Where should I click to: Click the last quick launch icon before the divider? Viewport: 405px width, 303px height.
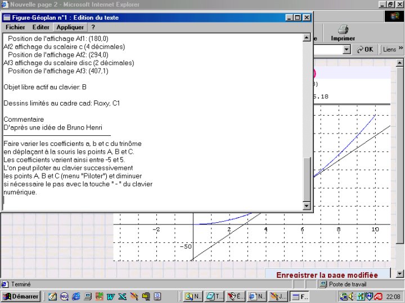[x=157, y=297]
